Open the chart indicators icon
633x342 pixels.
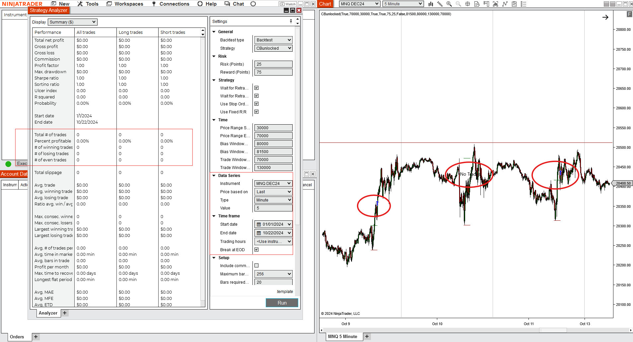coord(505,4)
